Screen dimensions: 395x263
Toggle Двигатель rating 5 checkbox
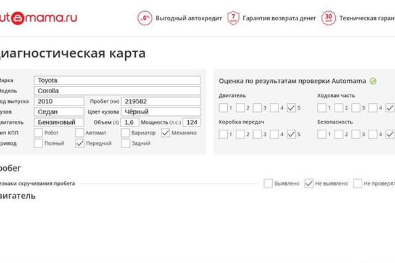click(x=291, y=108)
